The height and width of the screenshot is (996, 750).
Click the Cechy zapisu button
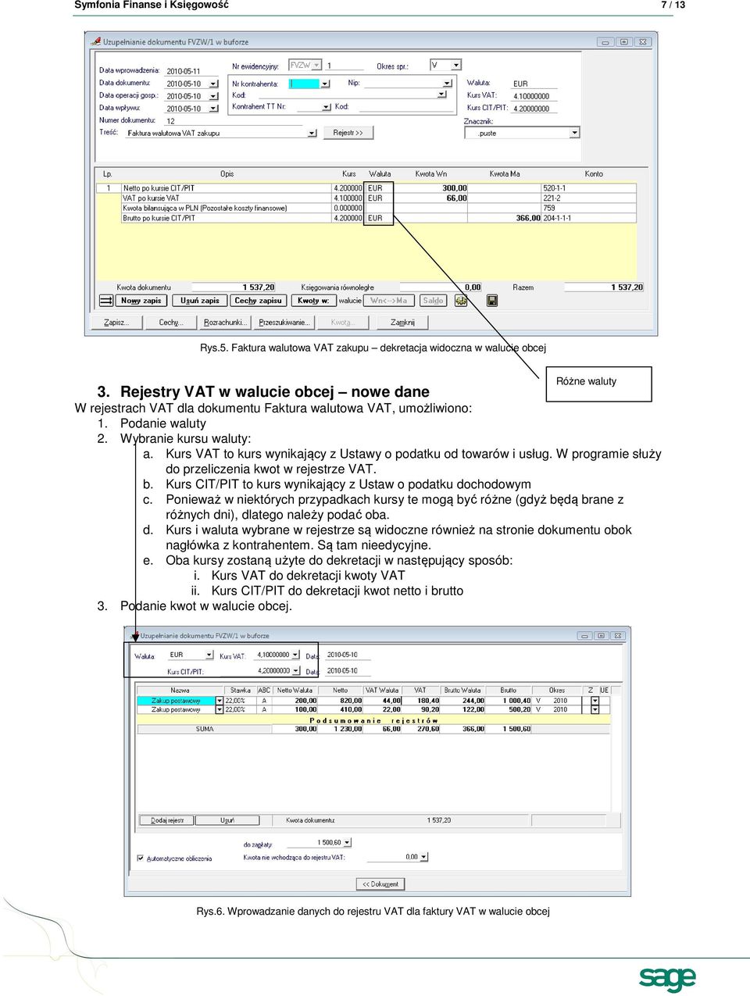(258, 301)
